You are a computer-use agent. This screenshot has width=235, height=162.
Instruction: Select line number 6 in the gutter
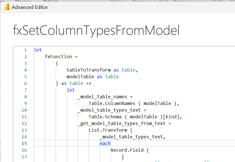click(25, 83)
